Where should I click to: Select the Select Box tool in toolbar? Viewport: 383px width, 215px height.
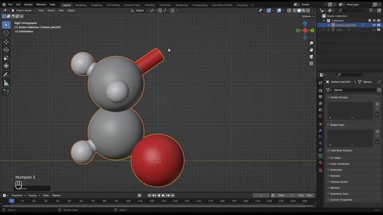coord(7,25)
